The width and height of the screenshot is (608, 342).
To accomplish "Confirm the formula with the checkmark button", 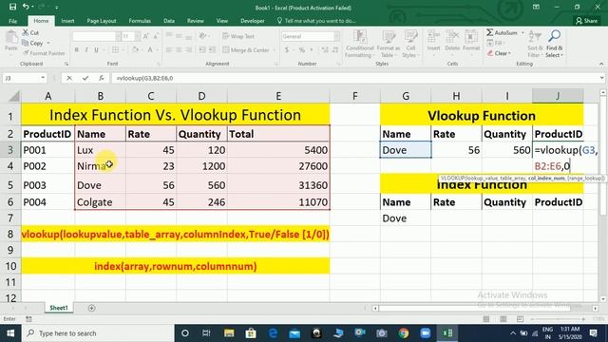I will click(x=85, y=78).
